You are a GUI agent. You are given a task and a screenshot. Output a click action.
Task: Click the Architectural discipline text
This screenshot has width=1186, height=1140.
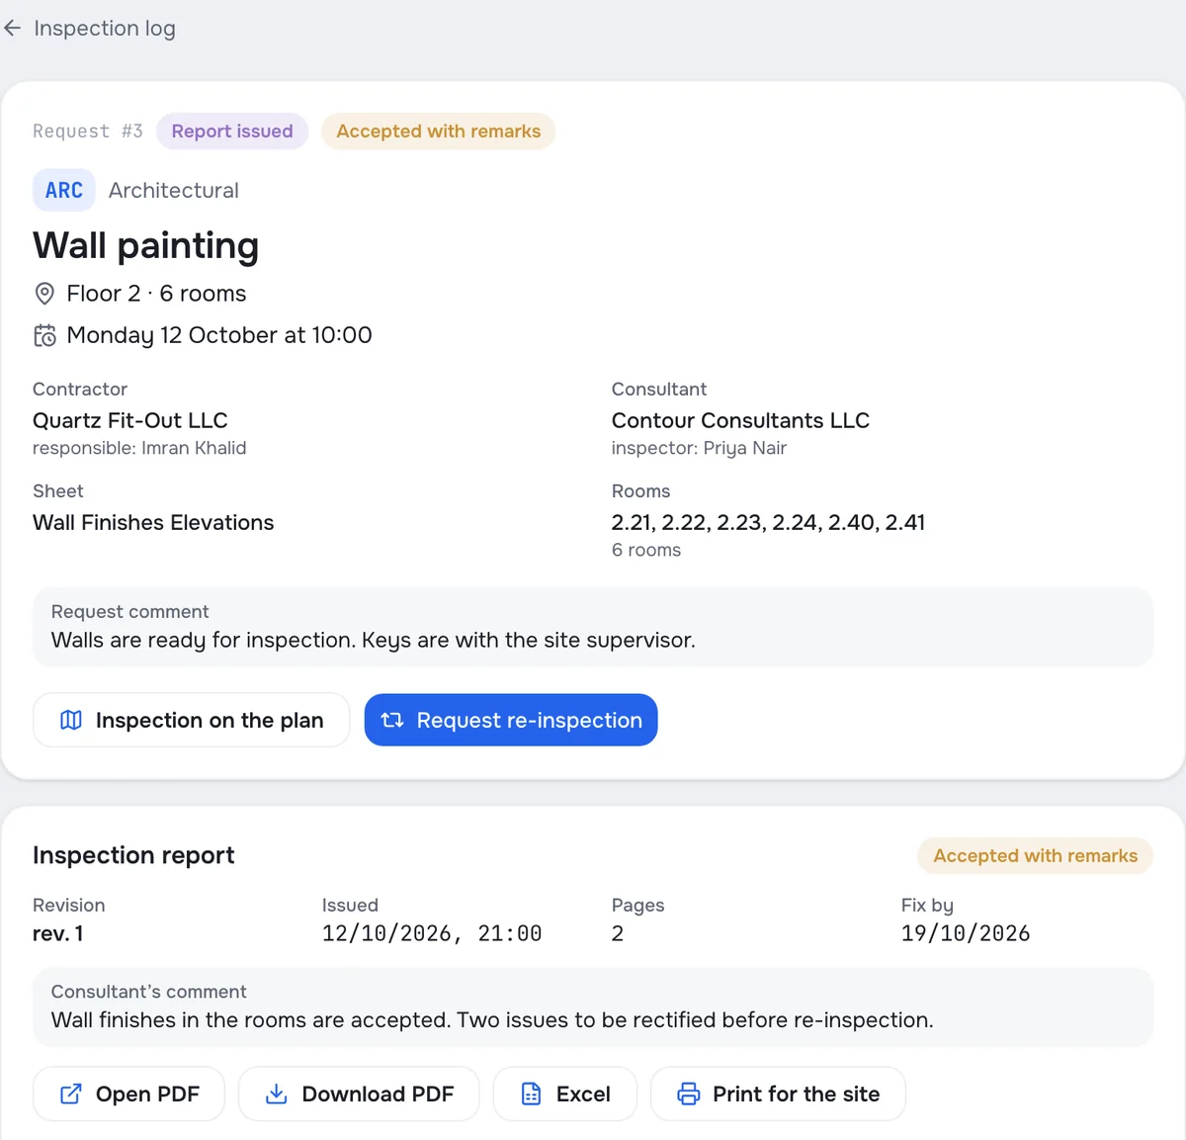click(x=174, y=190)
